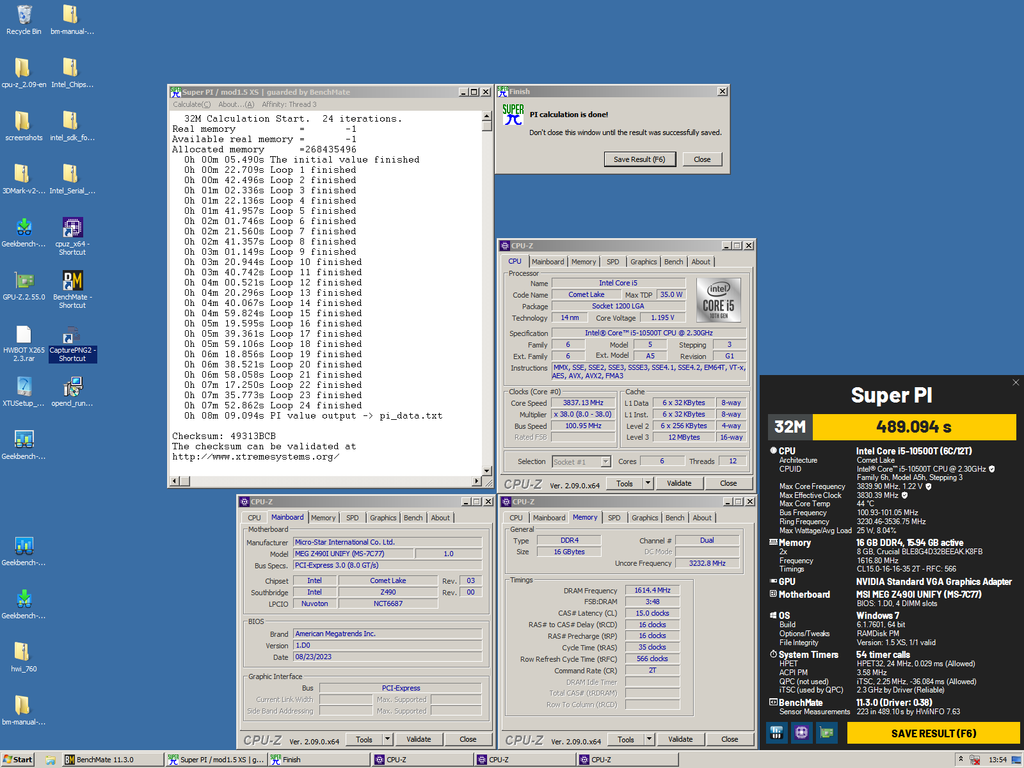Launch the BenchMate Shortcut desktop icon

pos(72,289)
